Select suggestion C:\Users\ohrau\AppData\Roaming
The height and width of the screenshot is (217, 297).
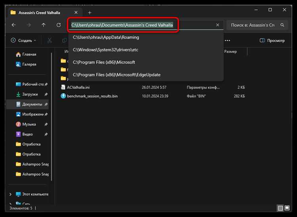tap(146, 37)
